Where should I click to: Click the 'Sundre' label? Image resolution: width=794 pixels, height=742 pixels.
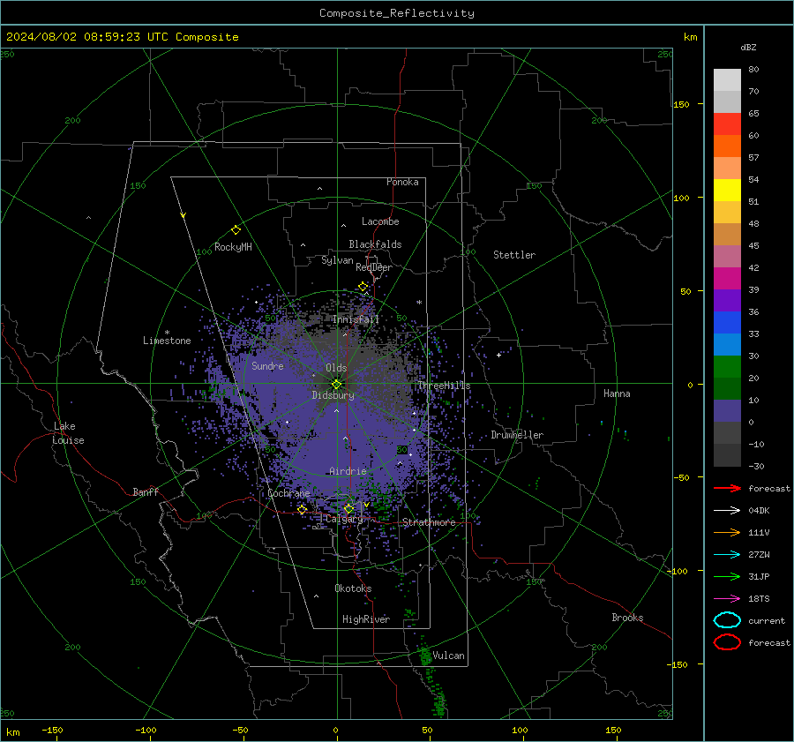point(268,365)
